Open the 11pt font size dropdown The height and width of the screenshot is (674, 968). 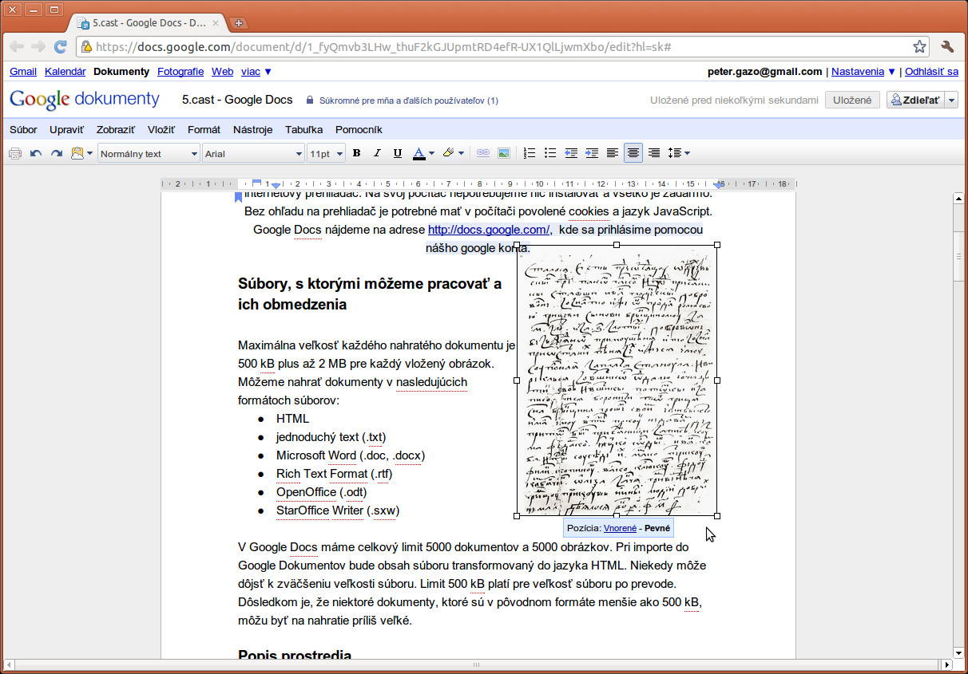tap(326, 154)
